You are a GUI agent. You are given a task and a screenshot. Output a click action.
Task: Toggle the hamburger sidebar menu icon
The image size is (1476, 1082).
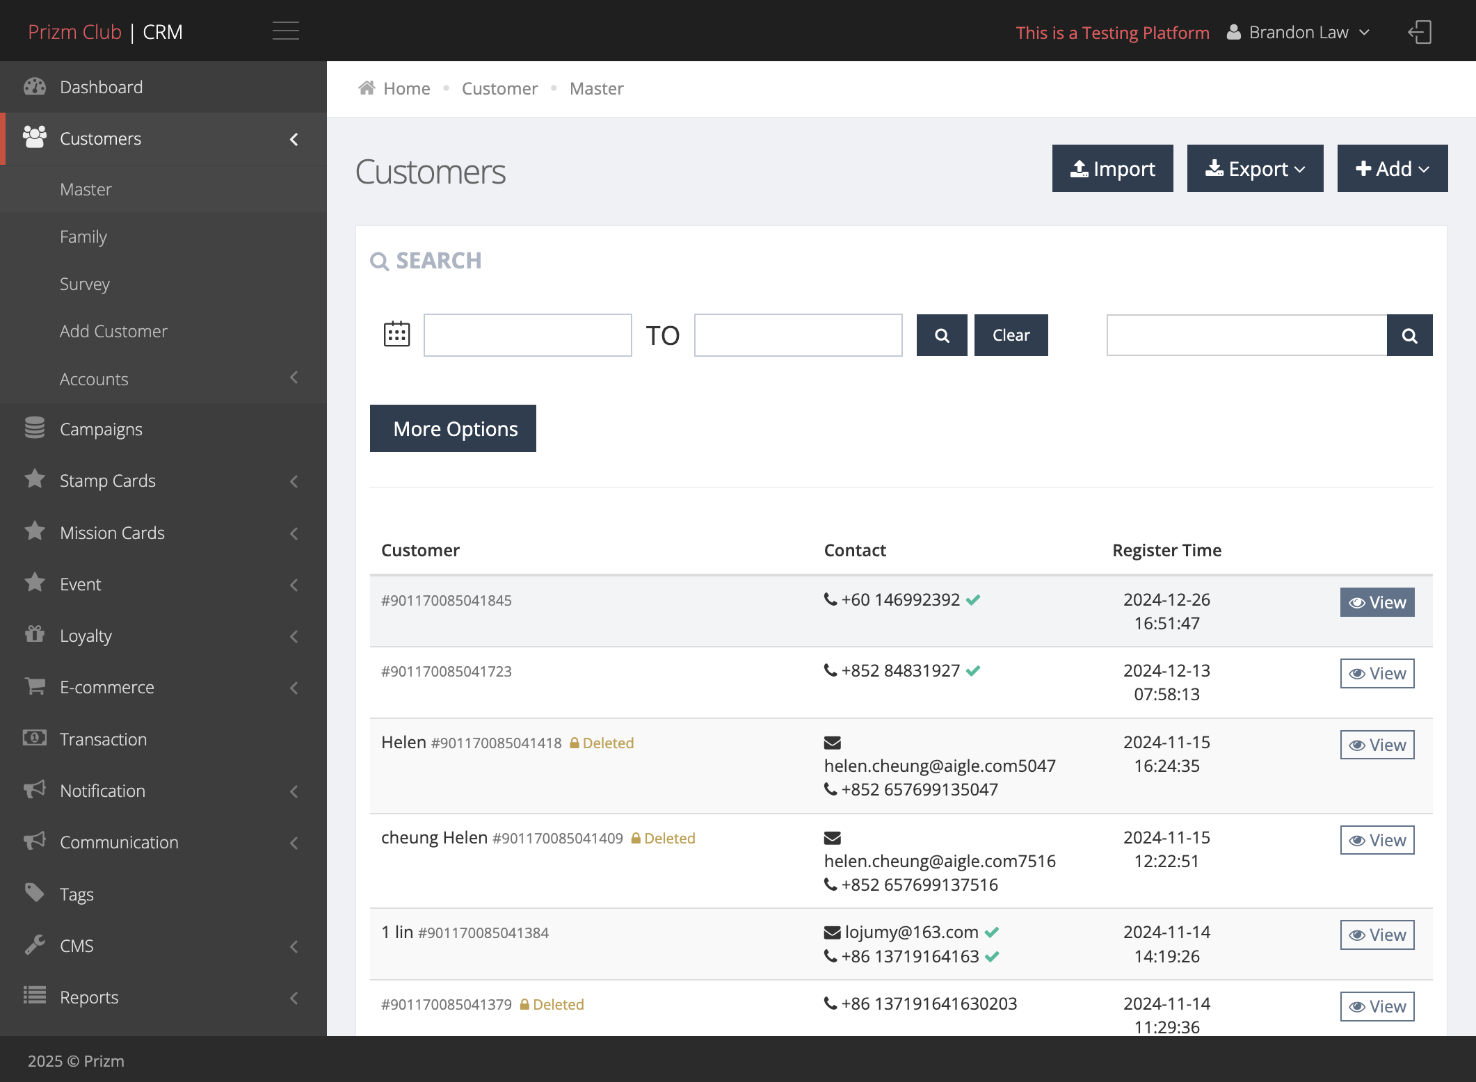coord(285,31)
